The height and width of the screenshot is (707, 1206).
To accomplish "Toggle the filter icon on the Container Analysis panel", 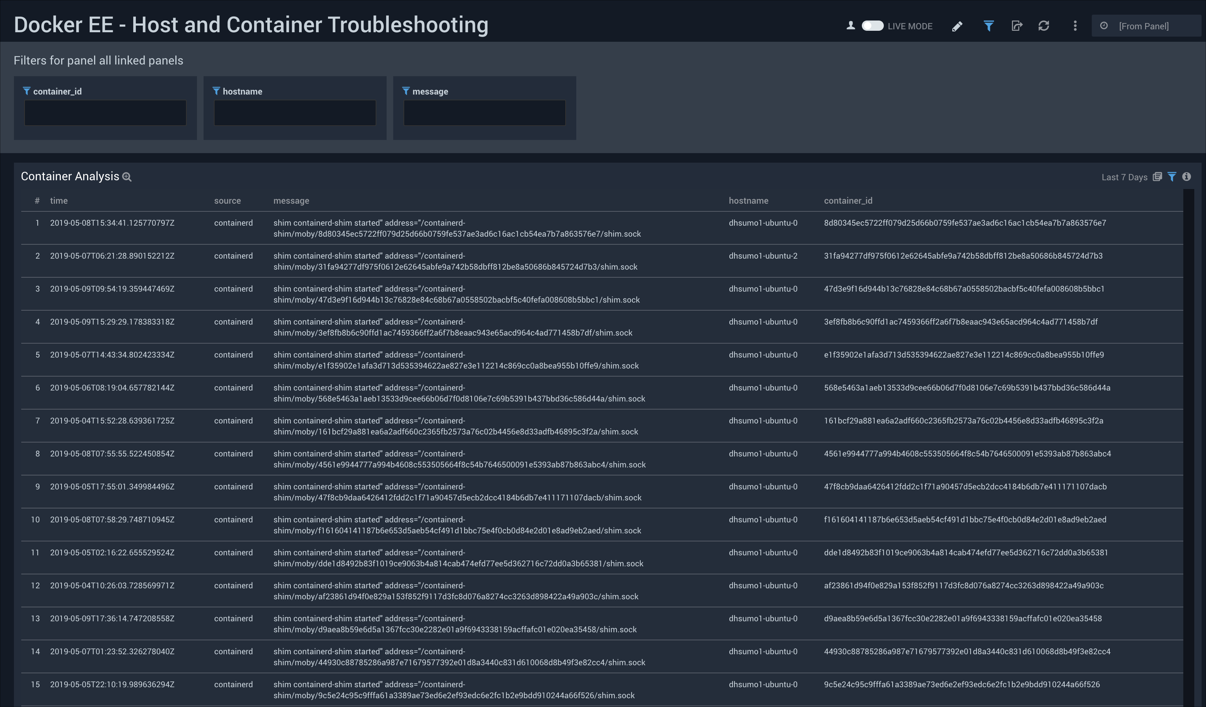I will coord(1172,177).
